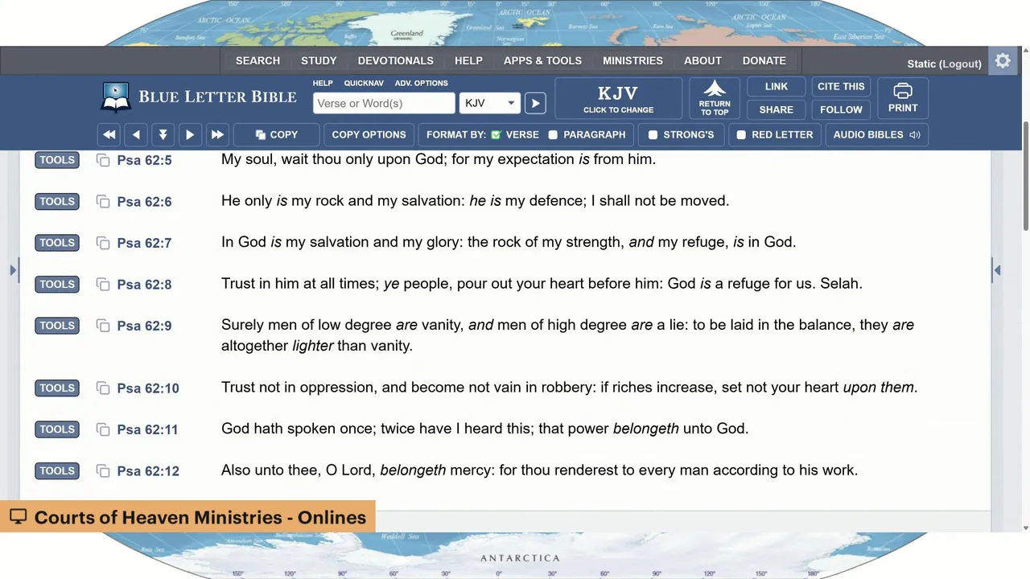Go to next chapter arrow
Screen dimensions: 1030x579
190,134
